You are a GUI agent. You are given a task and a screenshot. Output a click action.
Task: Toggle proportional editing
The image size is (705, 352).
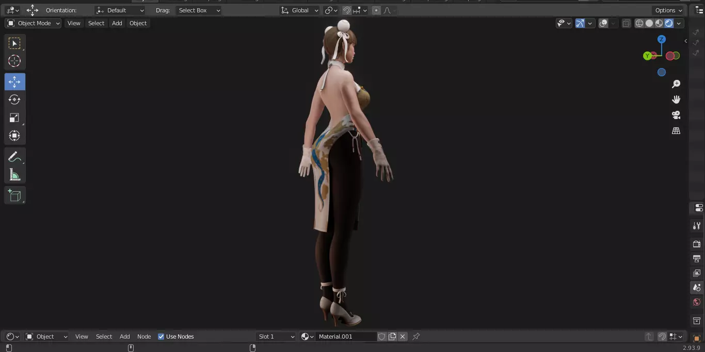point(376,10)
